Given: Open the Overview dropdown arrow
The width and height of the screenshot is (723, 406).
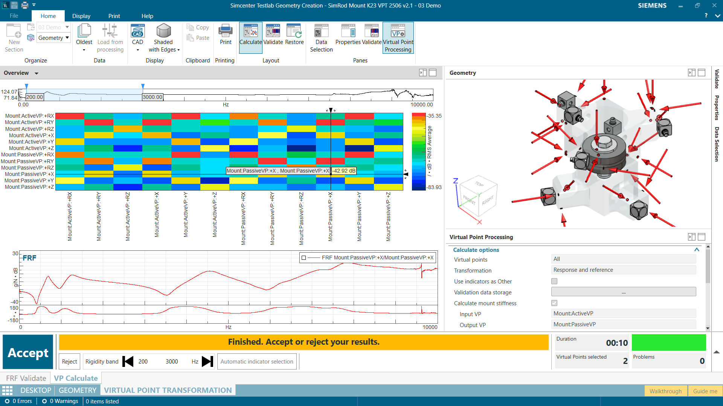Looking at the screenshot, I should (37, 73).
